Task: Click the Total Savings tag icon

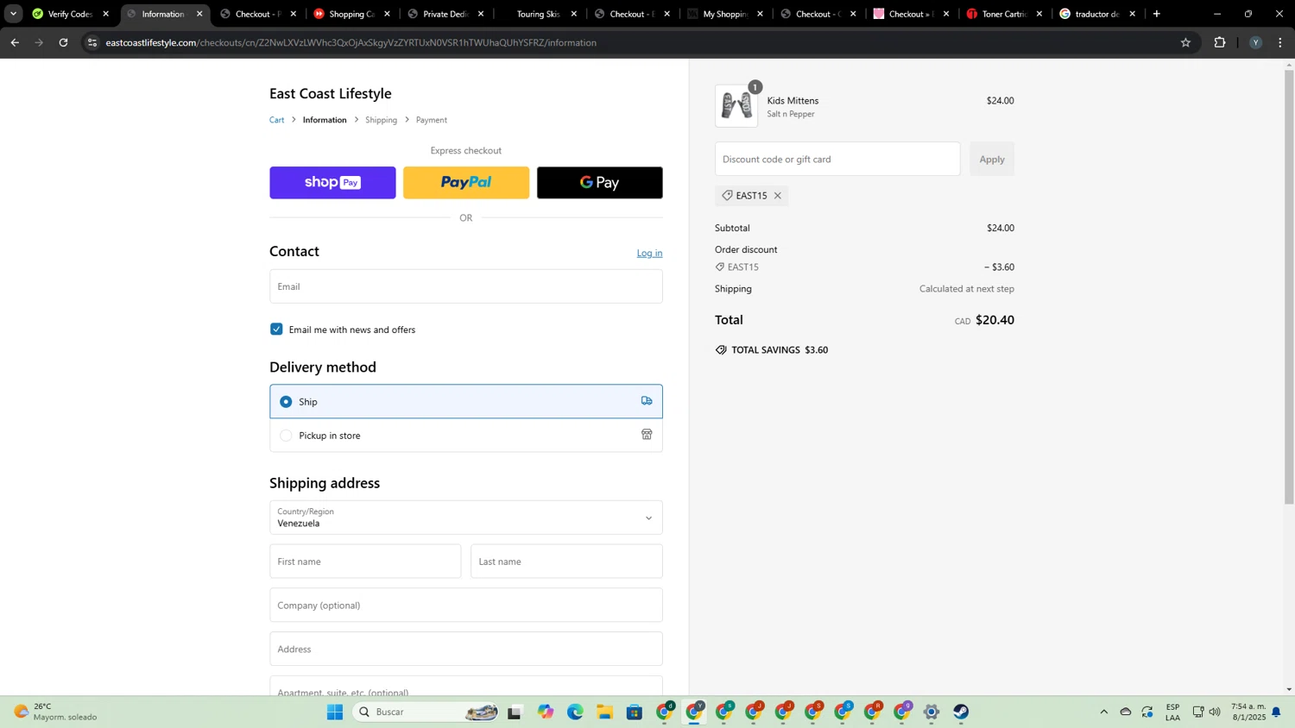Action: 721,350
